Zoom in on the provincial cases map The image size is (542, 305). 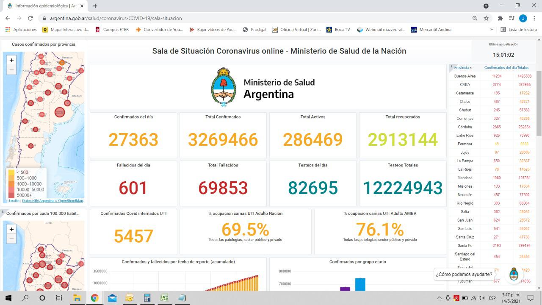tap(11, 60)
